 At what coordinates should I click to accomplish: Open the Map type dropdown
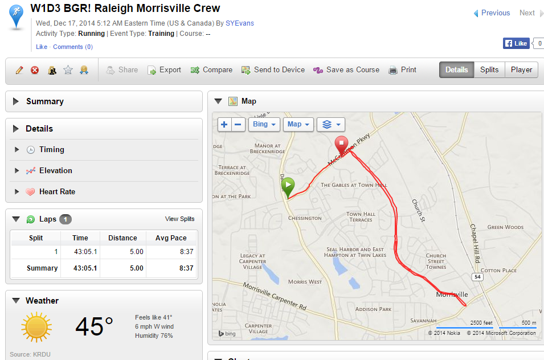298,124
